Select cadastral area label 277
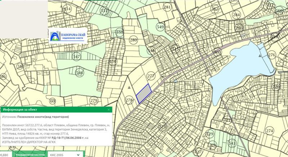 pos(151,76)
